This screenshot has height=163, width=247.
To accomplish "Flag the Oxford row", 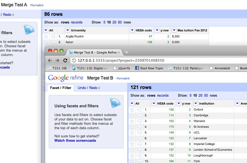I will pyautogui.click(x=140, y=110).
